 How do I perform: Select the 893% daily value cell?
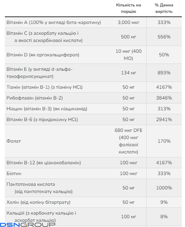pos(164,73)
